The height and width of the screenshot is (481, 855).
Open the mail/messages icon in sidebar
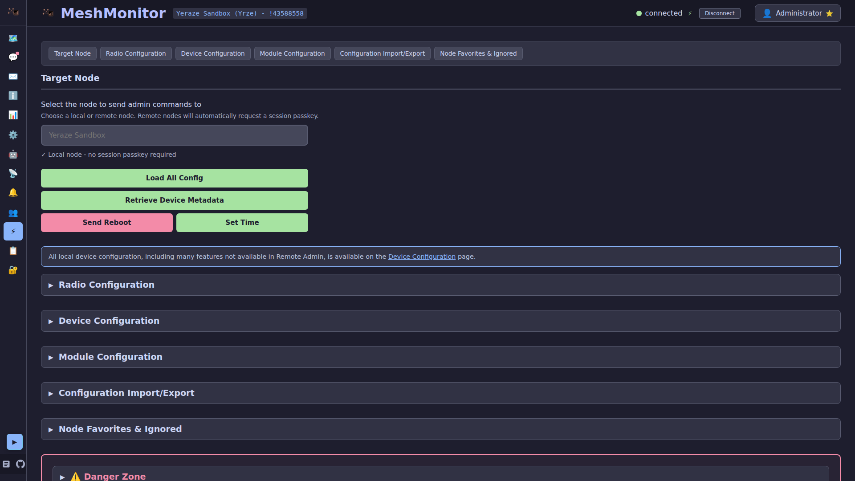point(13,77)
